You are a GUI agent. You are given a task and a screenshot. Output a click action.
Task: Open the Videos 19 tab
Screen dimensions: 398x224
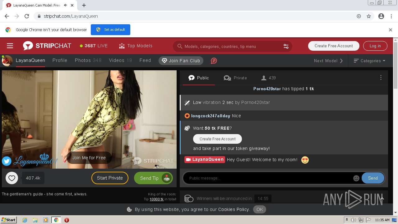(120, 60)
